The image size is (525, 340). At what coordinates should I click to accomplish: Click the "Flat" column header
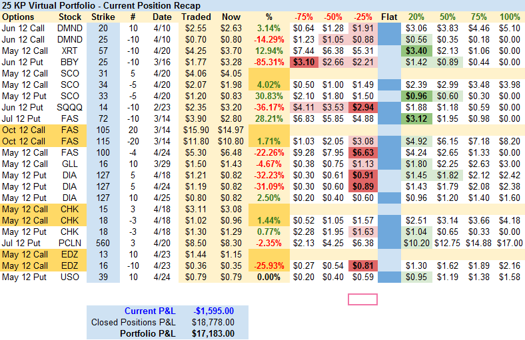click(389, 17)
